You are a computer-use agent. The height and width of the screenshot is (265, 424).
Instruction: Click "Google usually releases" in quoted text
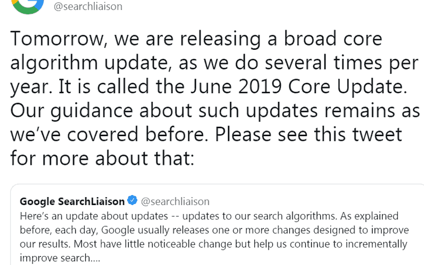tap(145, 230)
